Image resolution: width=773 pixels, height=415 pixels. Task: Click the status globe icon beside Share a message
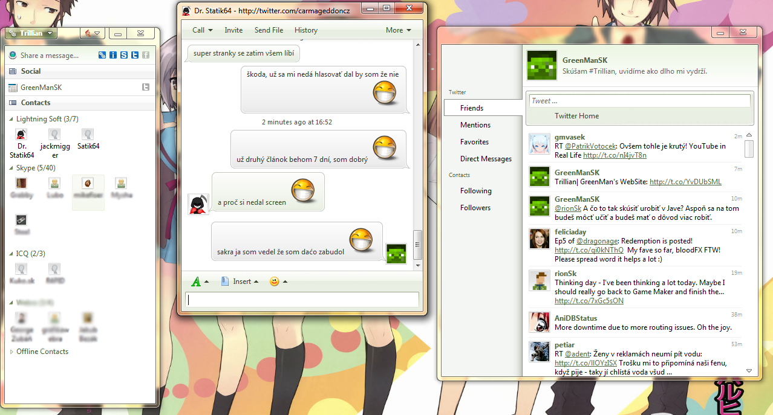(x=13, y=56)
